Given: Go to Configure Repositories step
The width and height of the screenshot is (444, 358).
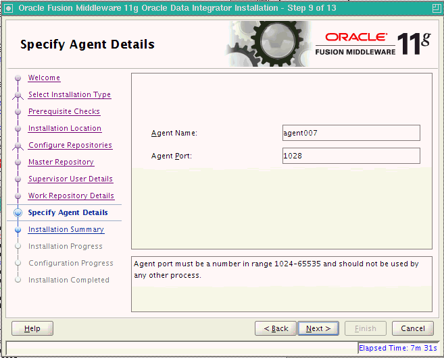Looking at the screenshot, I should point(70,145).
